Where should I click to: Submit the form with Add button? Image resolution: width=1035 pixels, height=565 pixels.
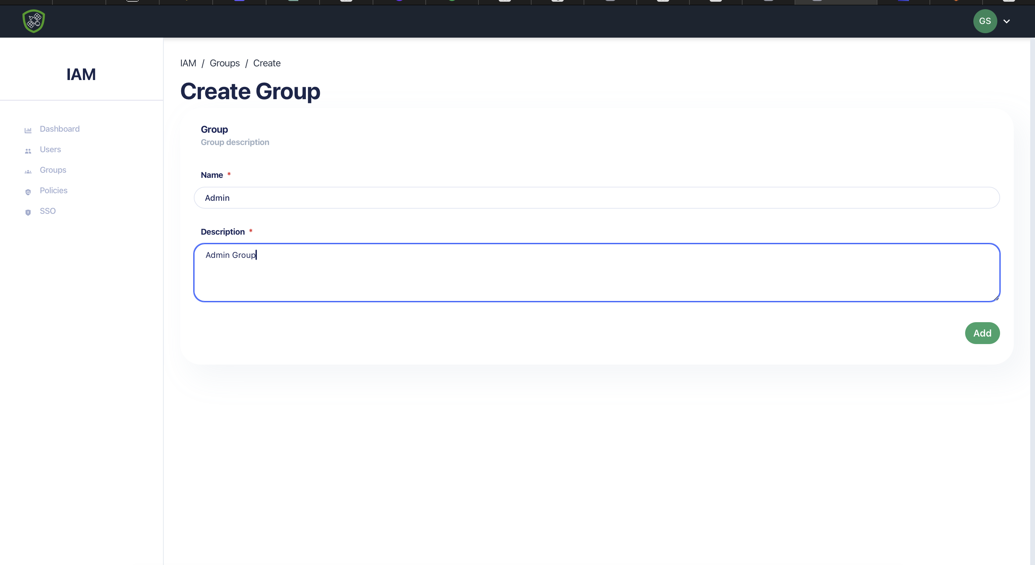tap(982, 333)
